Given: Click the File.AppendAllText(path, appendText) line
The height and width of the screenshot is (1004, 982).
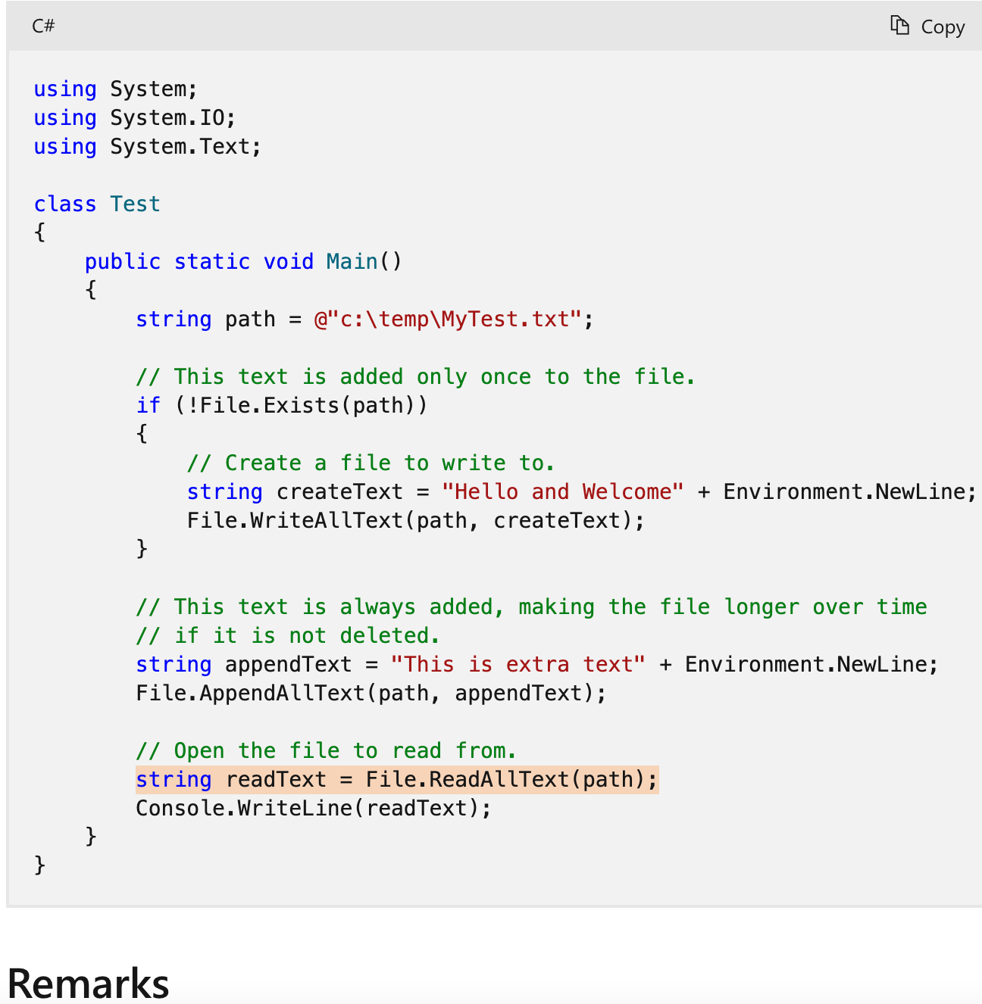Looking at the screenshot, I should click(x=371, y=694).
